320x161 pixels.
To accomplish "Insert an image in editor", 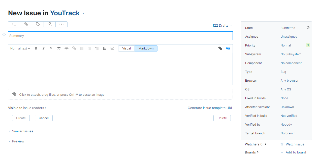I will (112, 48).
